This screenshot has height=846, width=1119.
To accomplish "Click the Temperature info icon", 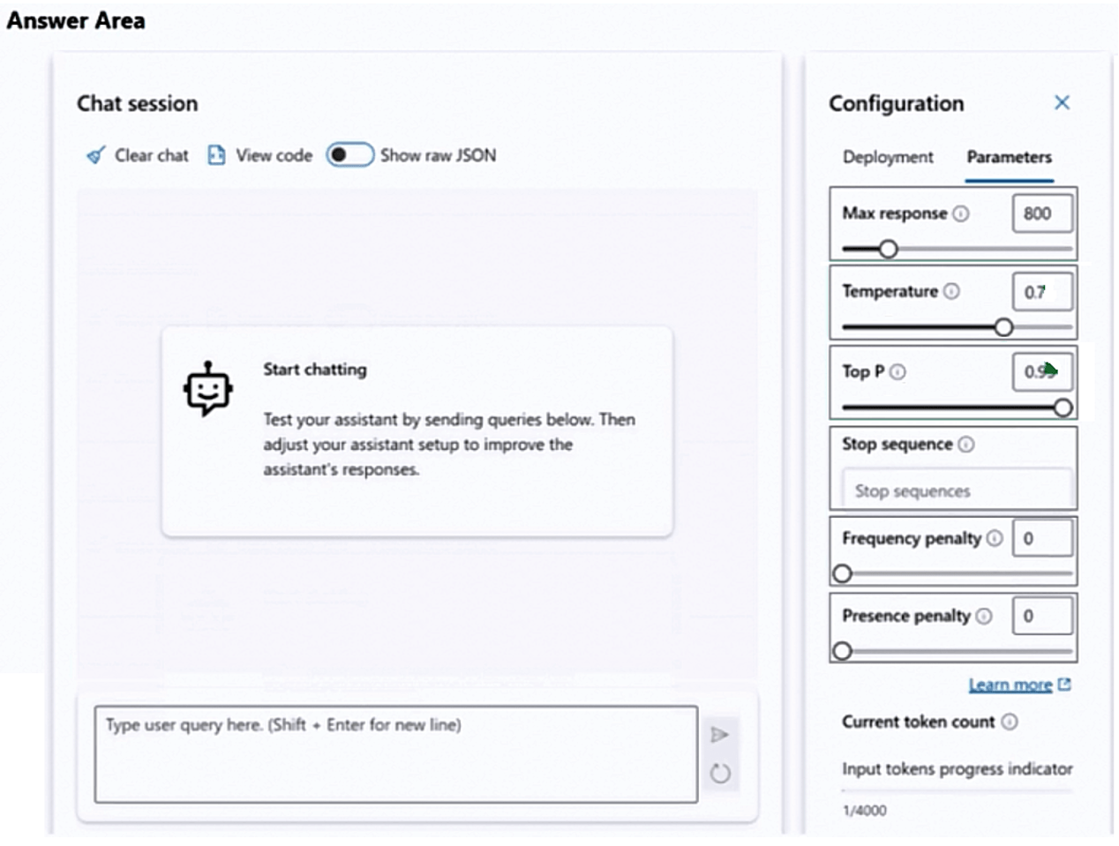I will [951, 291].
